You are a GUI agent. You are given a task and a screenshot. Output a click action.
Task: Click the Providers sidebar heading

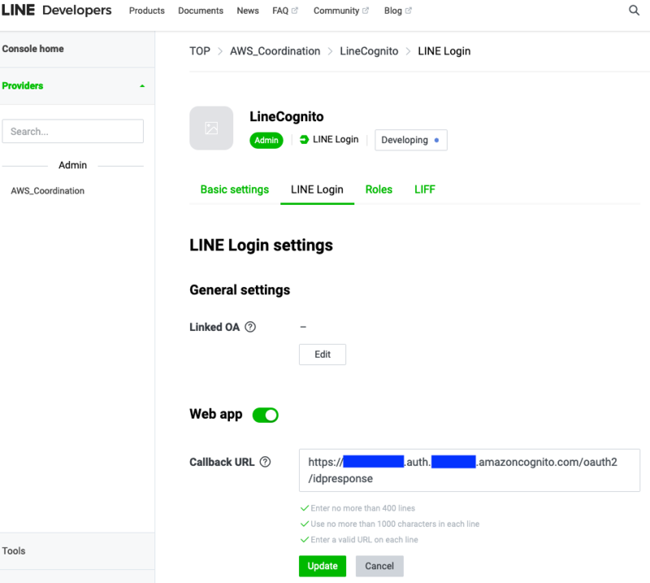23,86
